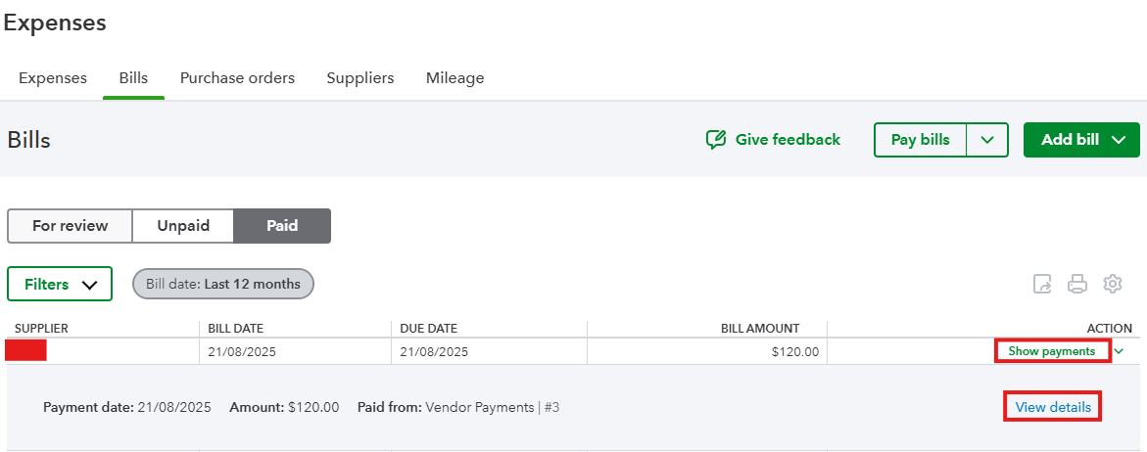
Task: Open the Pay bills dropdown arrow
Action: [x=987, y=140]
